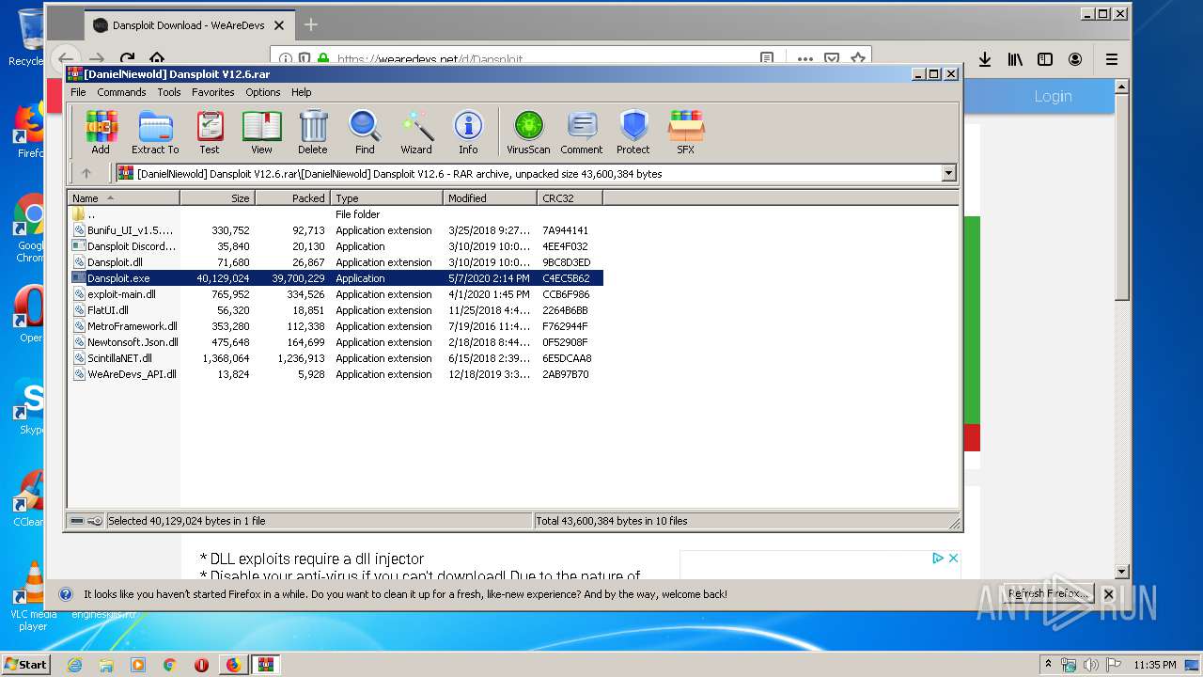Click the Extract To toolbar icon
This screenshot has height=677, width=1203.
tap(155, 132)
